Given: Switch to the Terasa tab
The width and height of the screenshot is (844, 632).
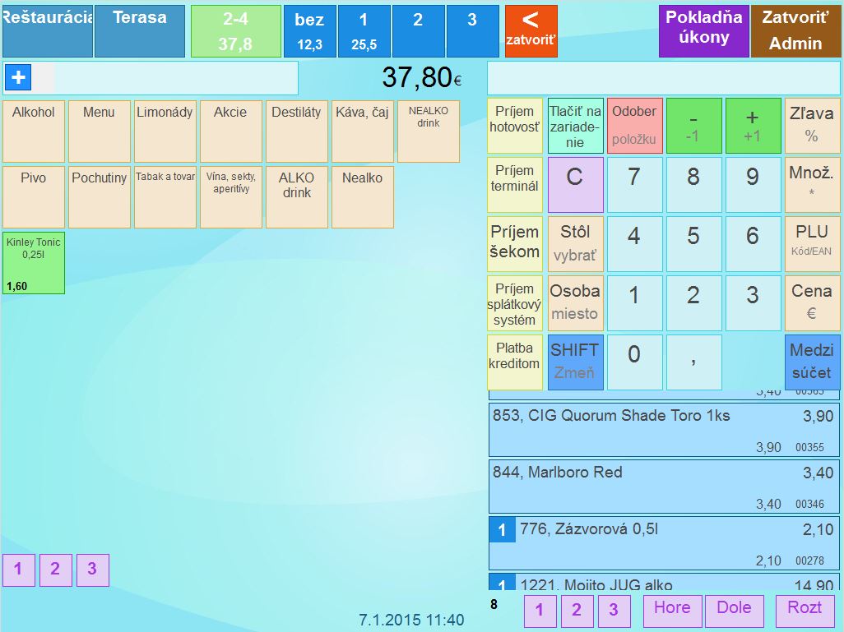Looking at the screenshot, I should (139, 30).
